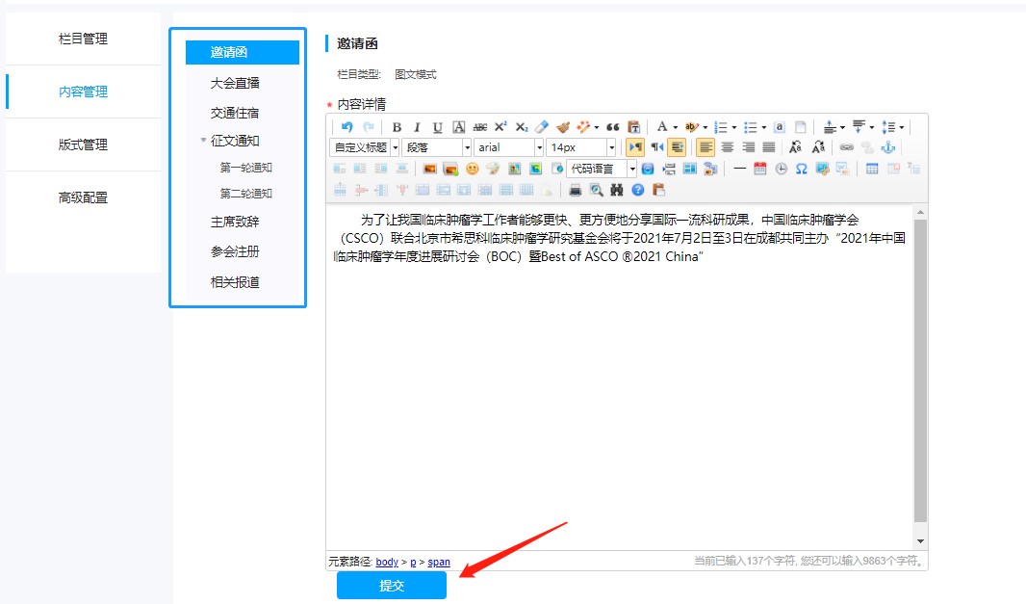Collapse the 征文通知 tree node

pos(203,141)
